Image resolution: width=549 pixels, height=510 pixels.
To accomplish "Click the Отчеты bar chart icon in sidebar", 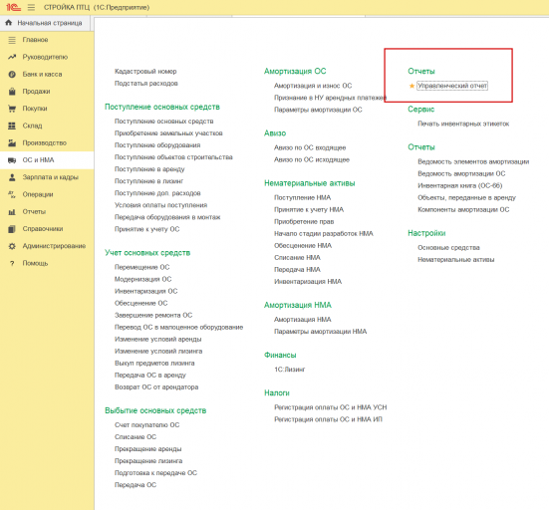I will click(x=12, y=212).
